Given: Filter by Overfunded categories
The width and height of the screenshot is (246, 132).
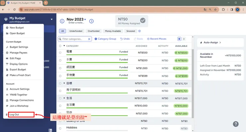Looking at the screenshot, I should point(93,31).
